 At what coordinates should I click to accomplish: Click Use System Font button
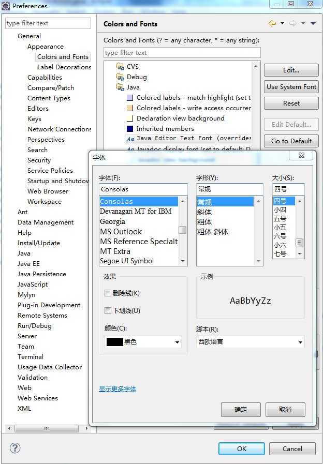(x=291, y=87)
